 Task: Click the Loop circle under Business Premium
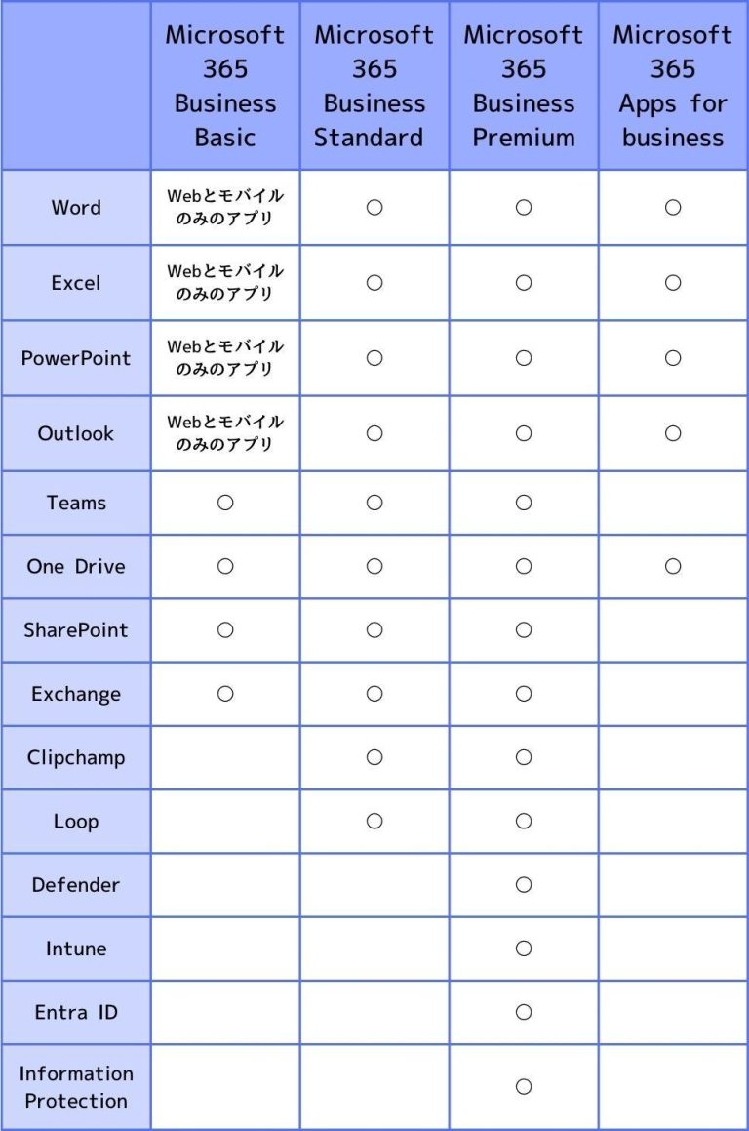(524, 821)
